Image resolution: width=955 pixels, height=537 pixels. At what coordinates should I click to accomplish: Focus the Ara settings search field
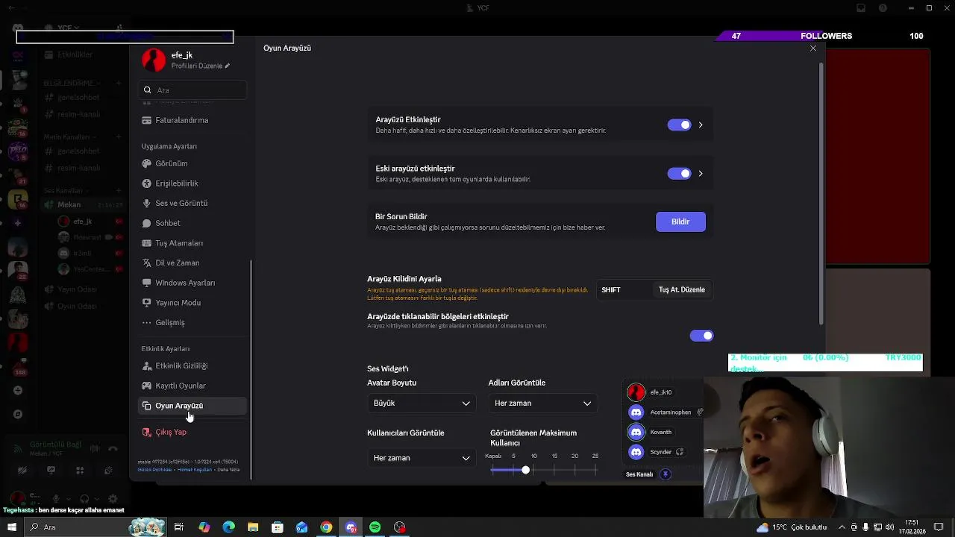(192, 89)
